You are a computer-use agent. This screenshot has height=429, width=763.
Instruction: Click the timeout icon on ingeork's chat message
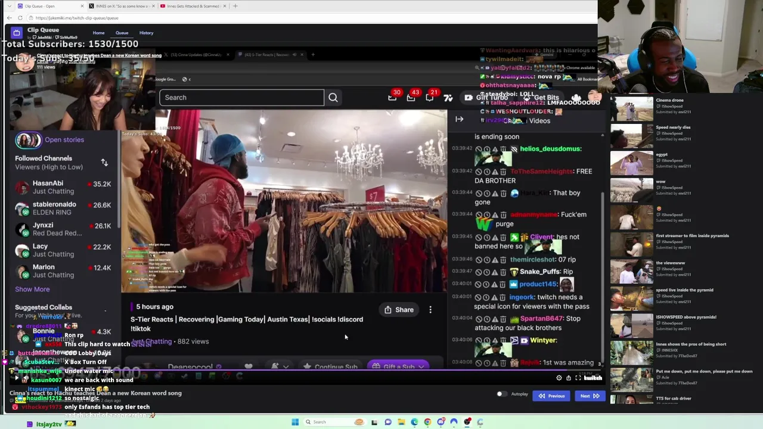point(487,297)
